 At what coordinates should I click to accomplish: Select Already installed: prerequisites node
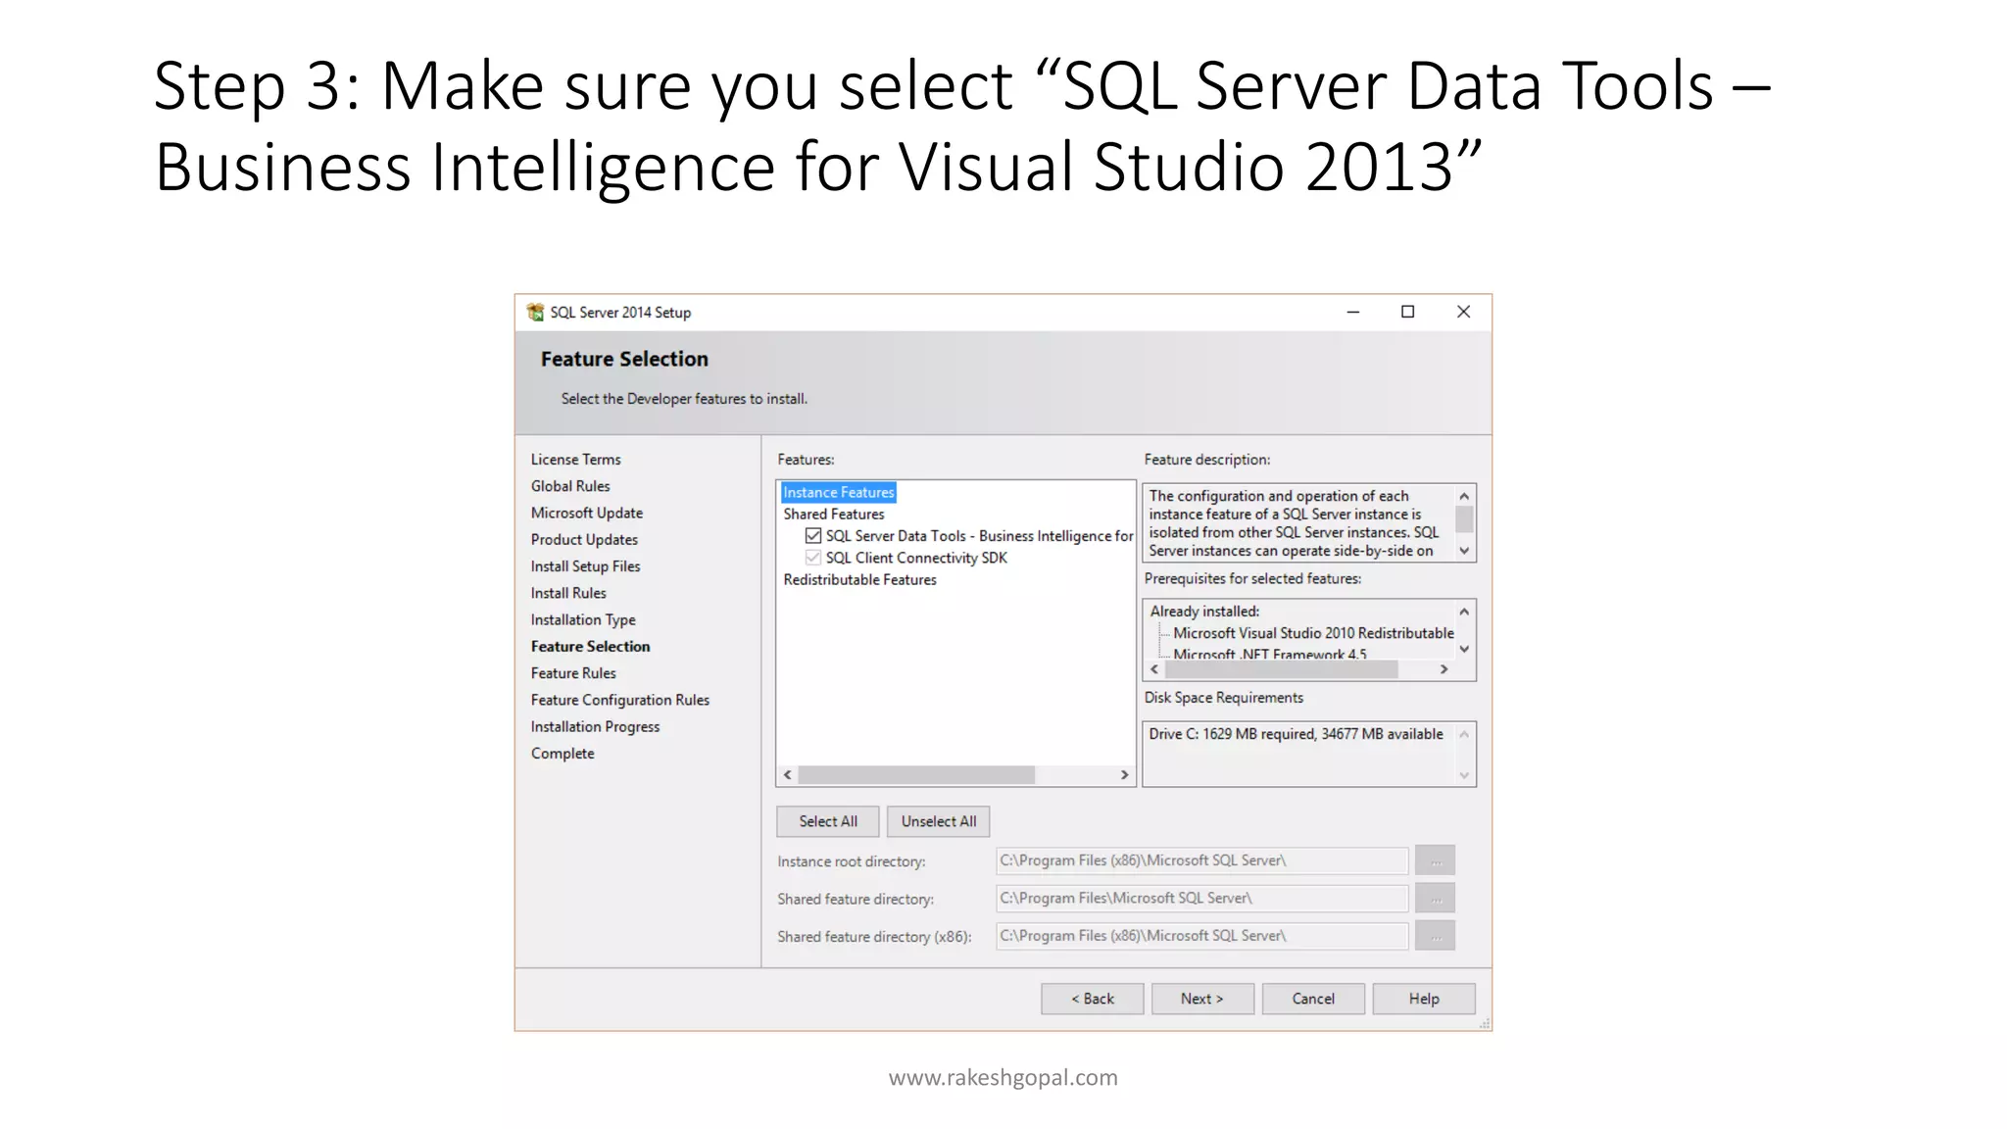1204,612
